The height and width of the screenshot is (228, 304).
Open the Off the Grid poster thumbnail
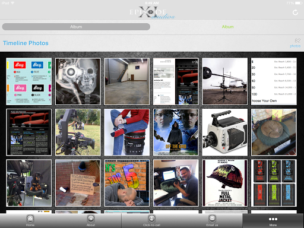[x=176, y=132]
